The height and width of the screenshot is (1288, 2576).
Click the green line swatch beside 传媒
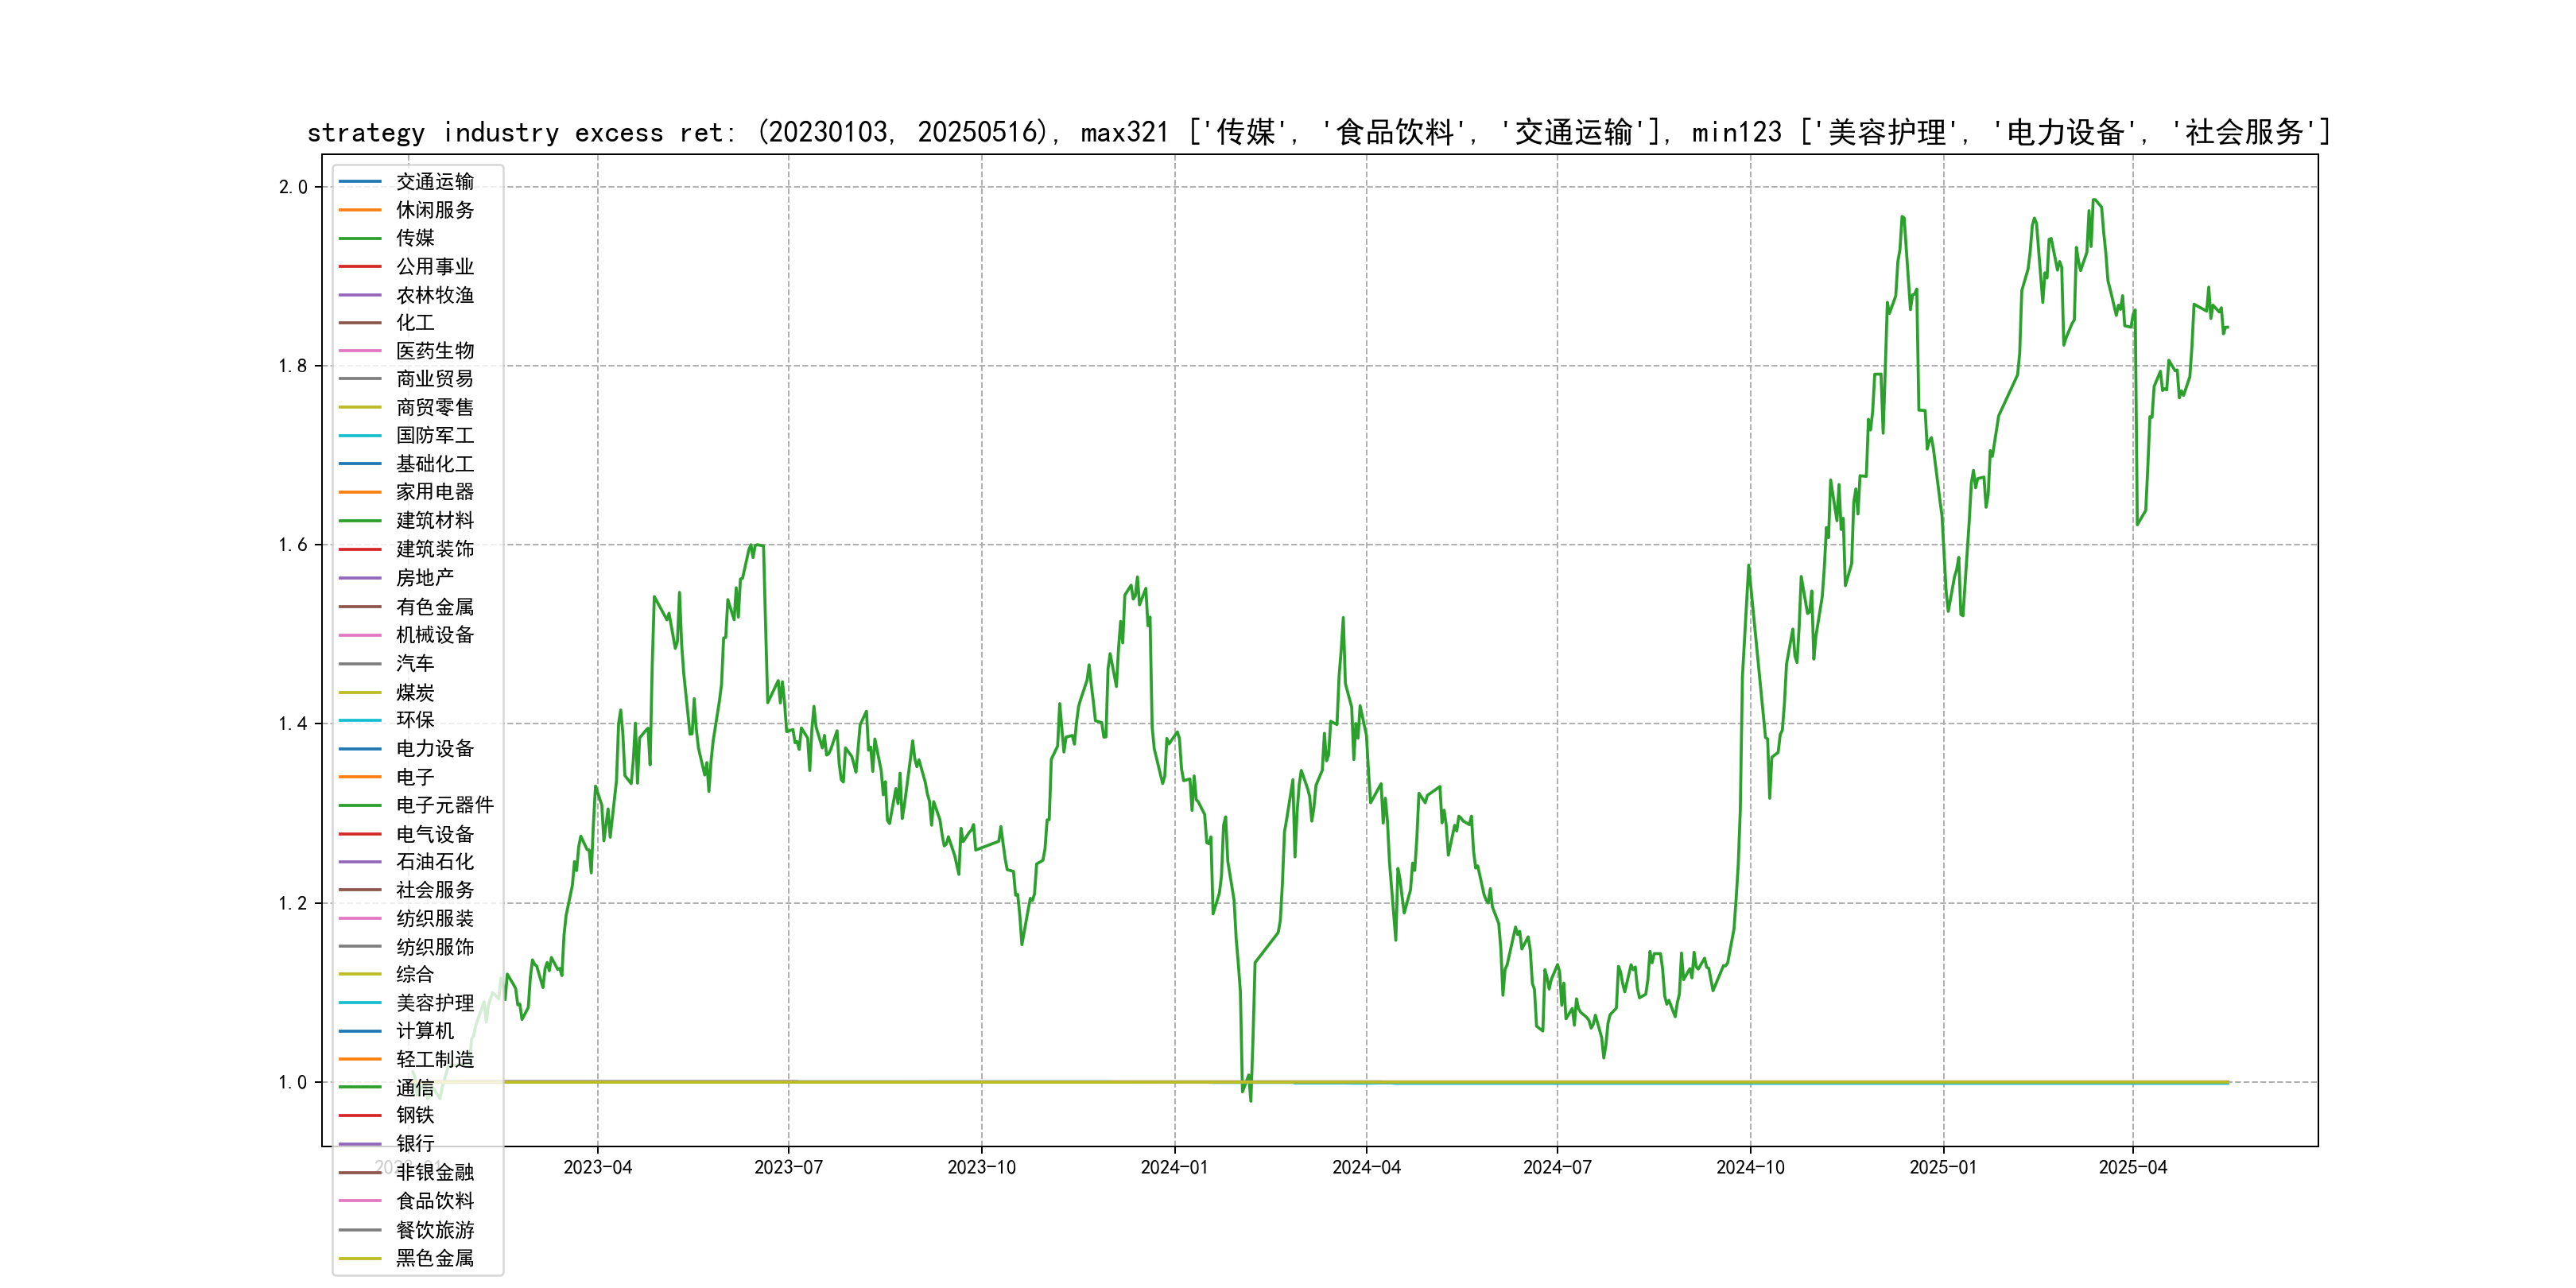click(x=360, y=238)
